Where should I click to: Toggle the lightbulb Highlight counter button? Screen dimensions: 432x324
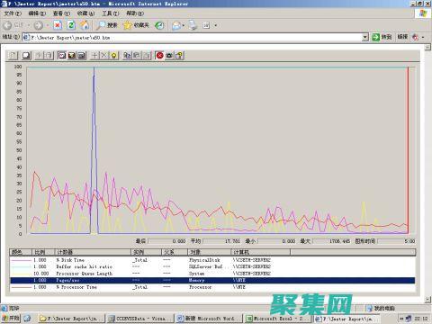coord(113,55)
